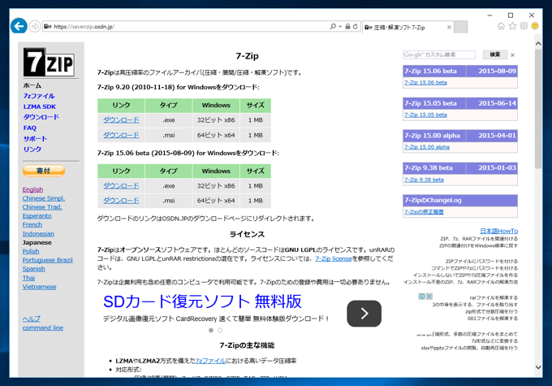Click the browser back arrow button

click(x=19, y=26)
